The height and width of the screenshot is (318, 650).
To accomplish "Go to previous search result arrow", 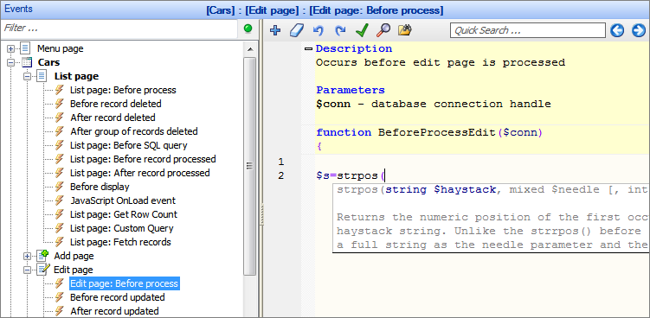I will coord(617,30).
